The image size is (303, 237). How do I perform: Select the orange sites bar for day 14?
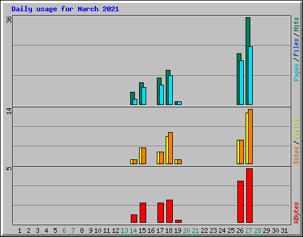135,162
